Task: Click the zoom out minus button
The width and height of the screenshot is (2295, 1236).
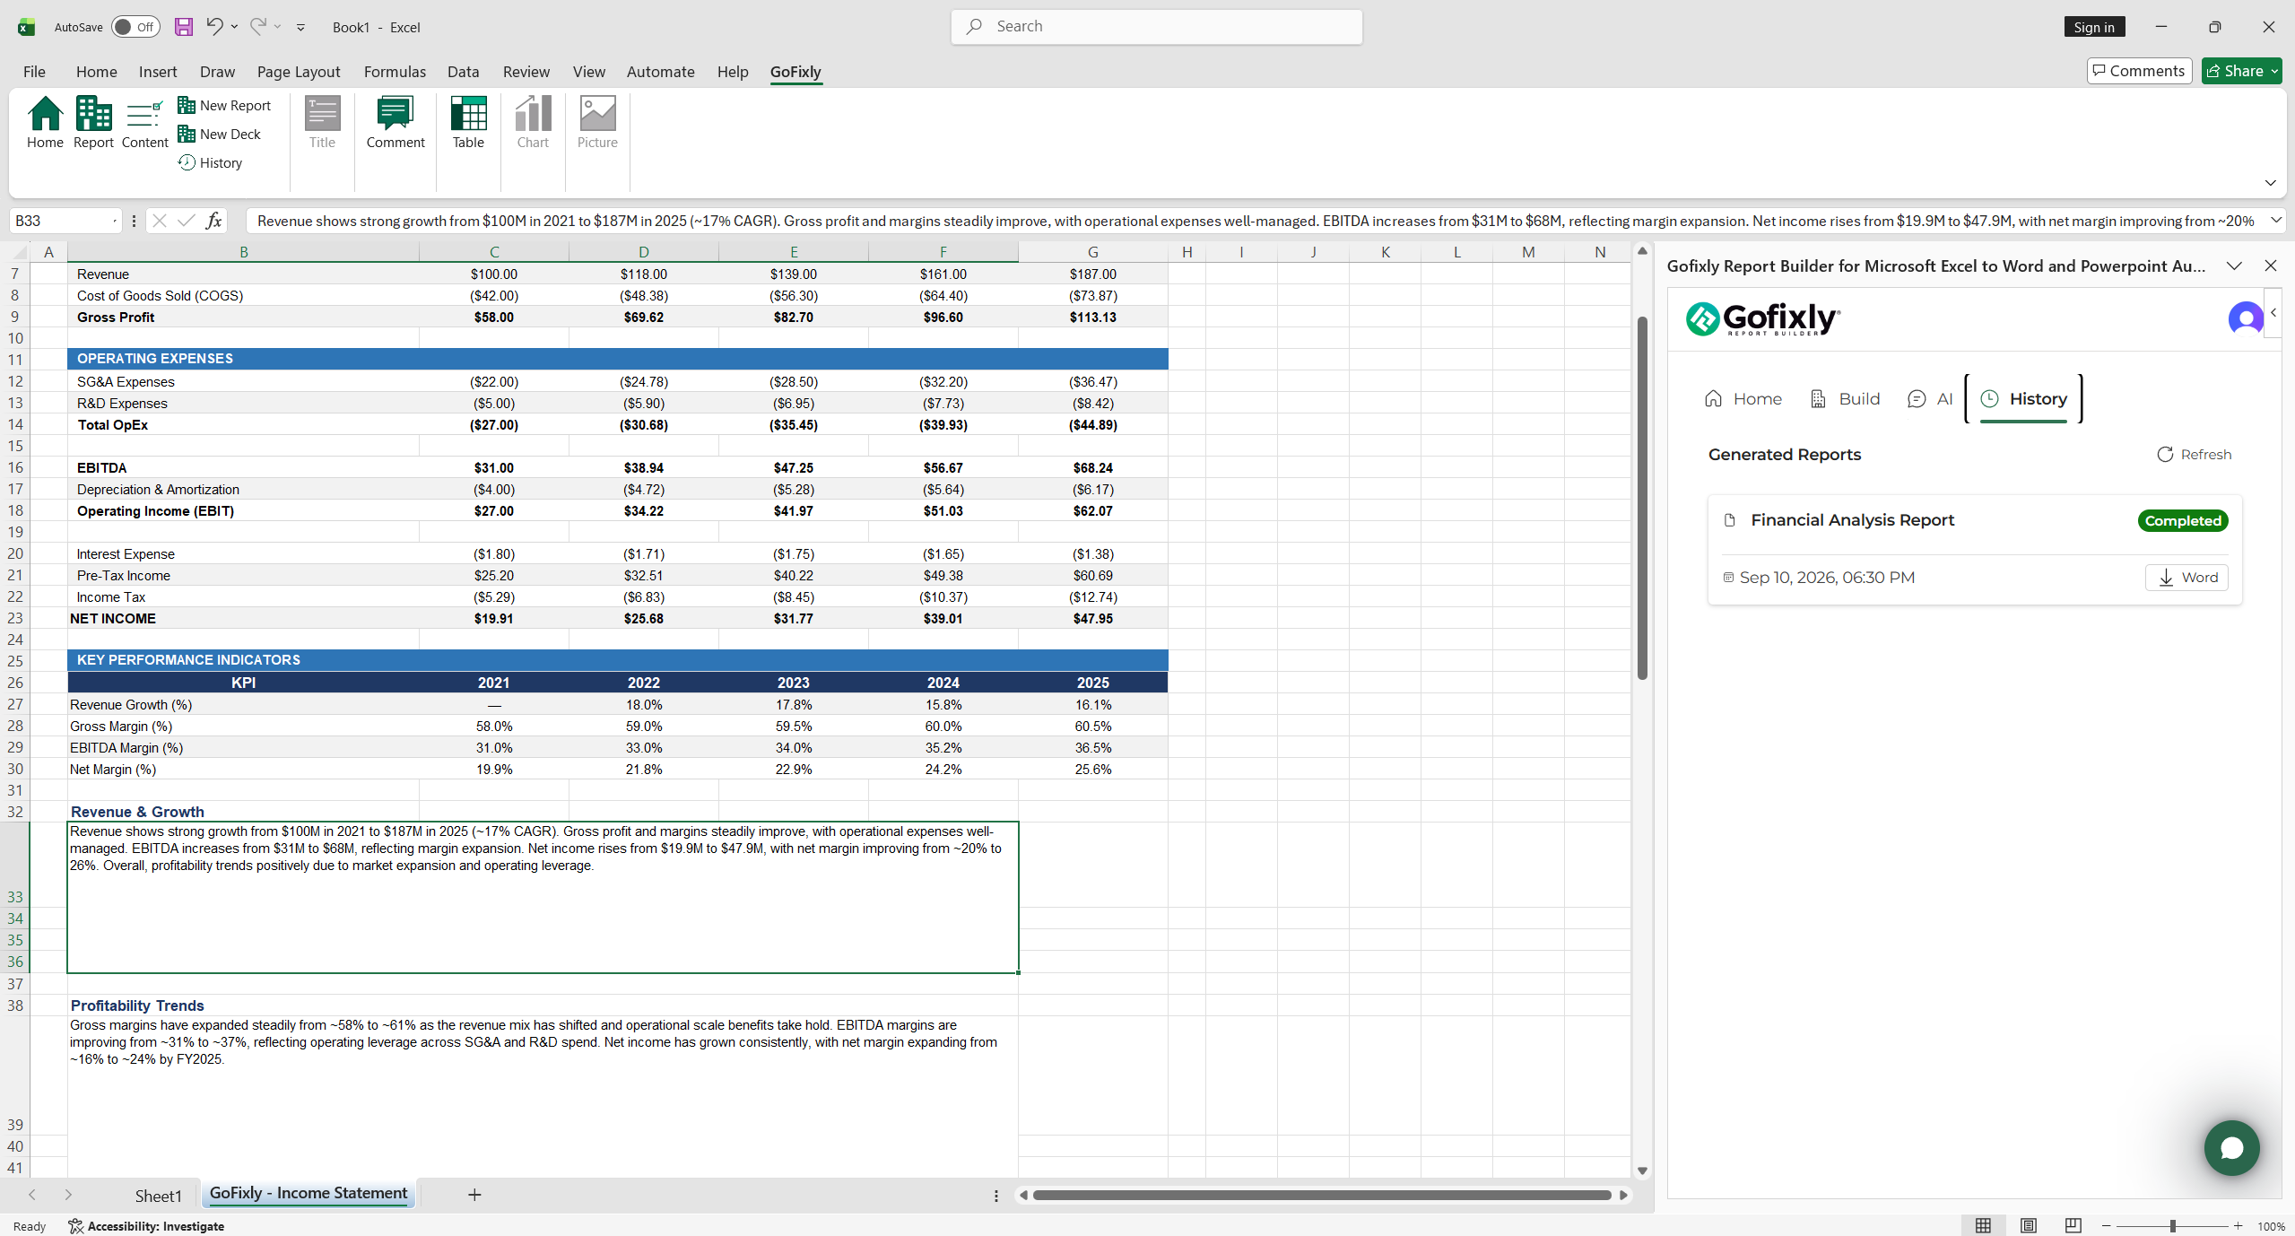Action: tap(2107, 1225)
